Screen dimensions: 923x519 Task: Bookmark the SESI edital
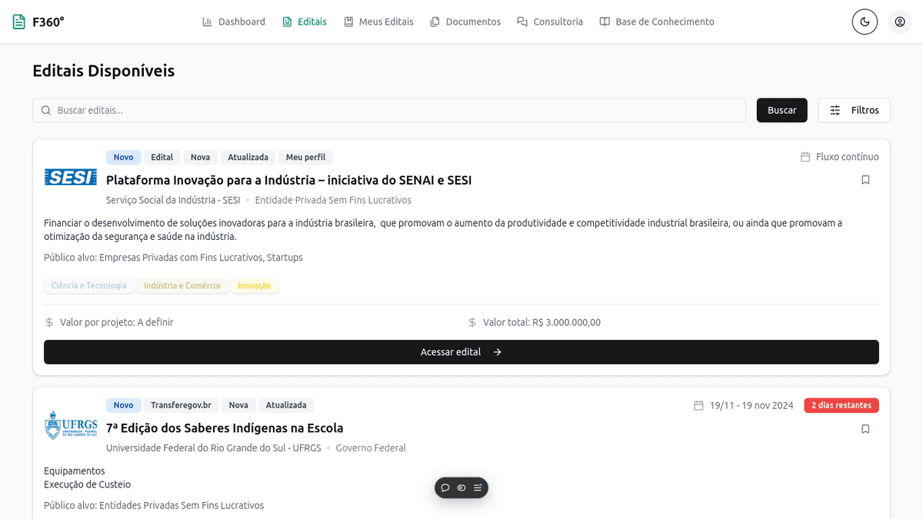point(865,178)
